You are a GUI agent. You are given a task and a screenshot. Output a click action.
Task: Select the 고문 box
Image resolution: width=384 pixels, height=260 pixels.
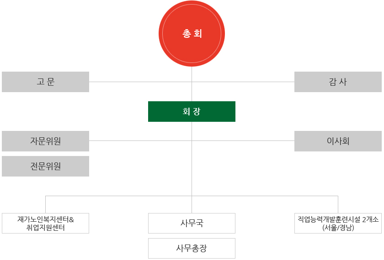pos(45,82)
